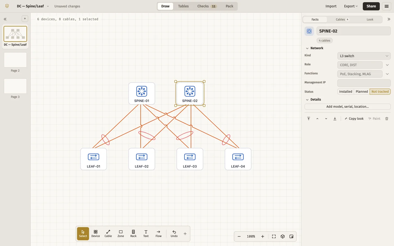Click the Import button
394x246 pixels.
coord(331,6)
